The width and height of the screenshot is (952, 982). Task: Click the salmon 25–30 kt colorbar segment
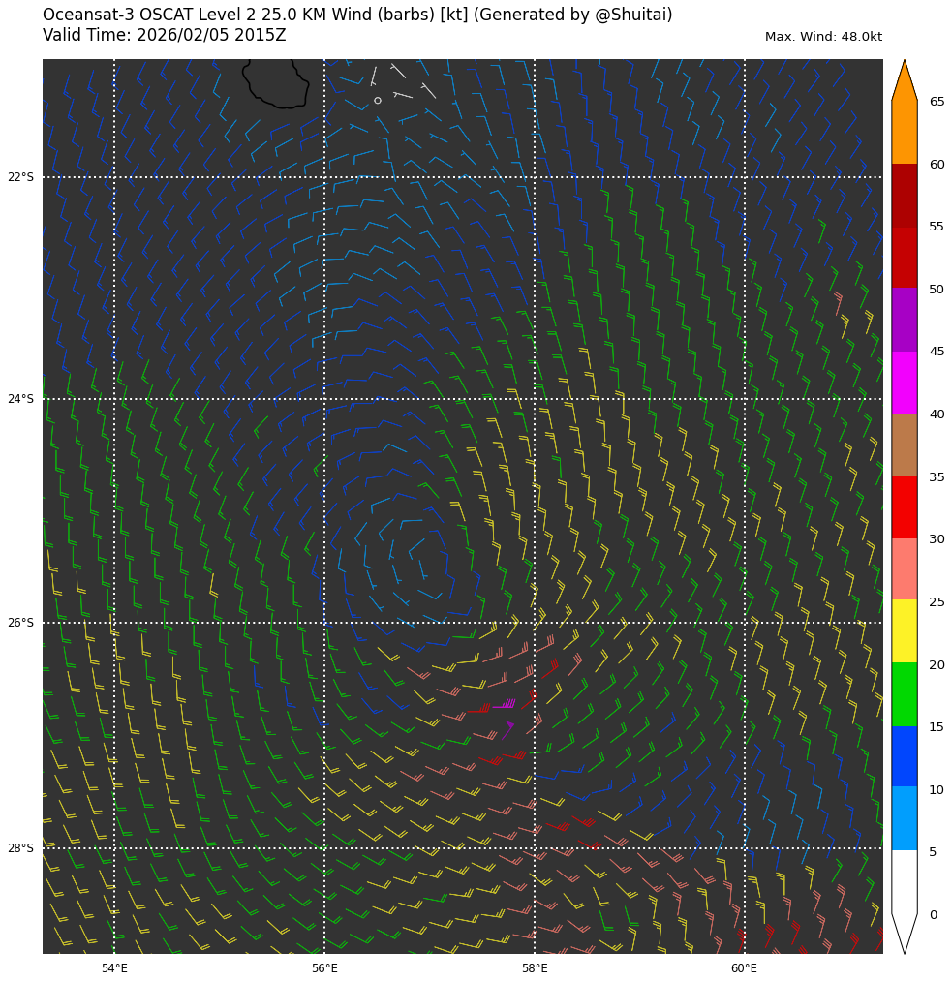(x=904, y=569)
